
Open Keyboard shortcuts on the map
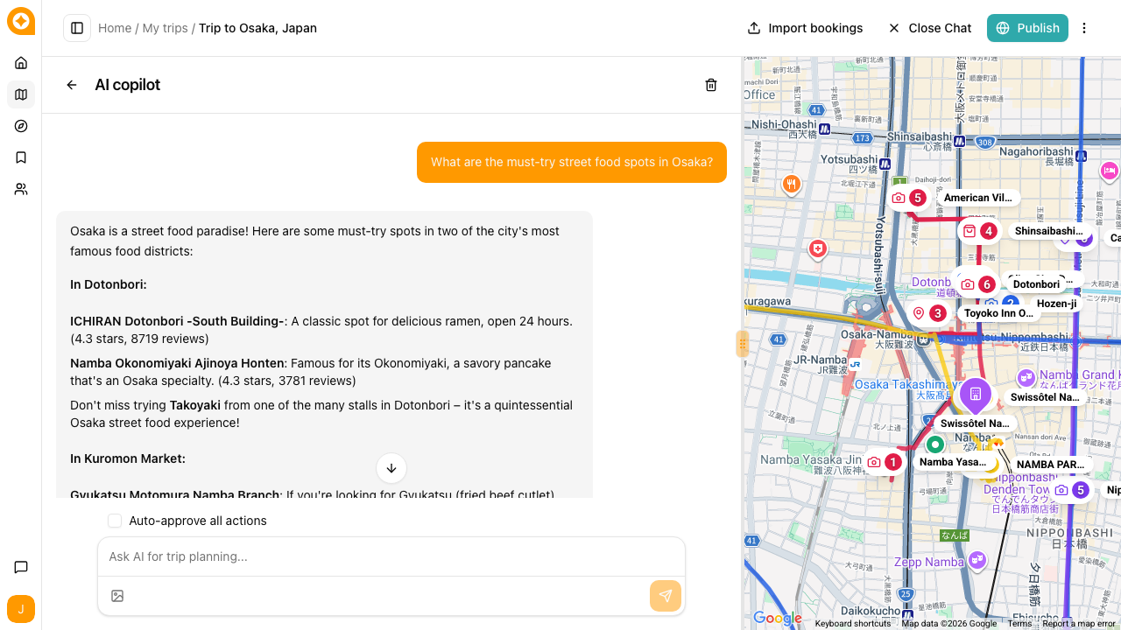click(x=853, y=624)
